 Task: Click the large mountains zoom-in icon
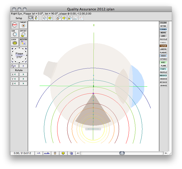click(47, 153)
